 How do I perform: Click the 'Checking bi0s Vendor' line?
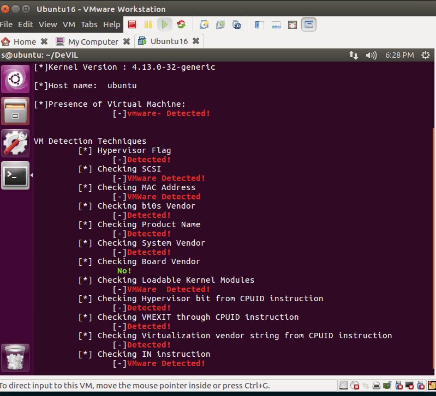[136, 206]
